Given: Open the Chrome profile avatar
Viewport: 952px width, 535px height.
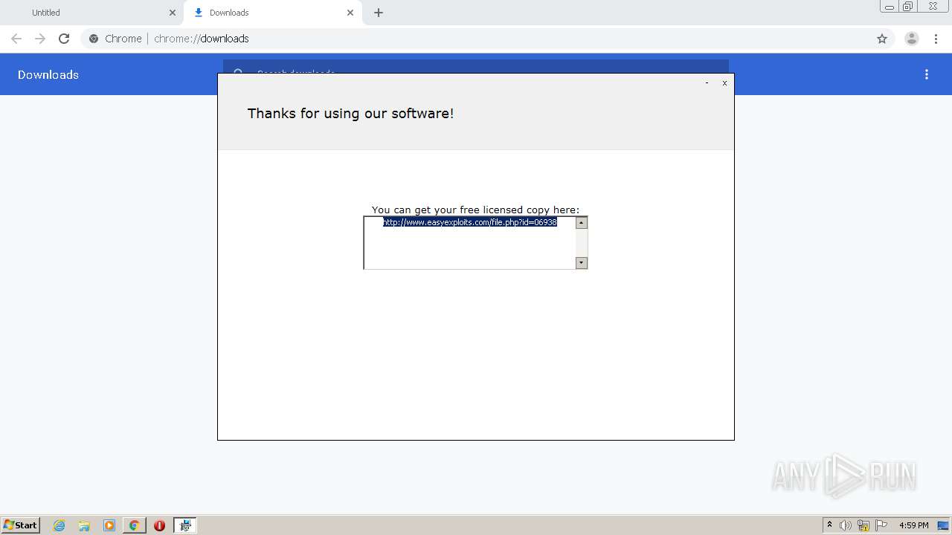Looking at the screenshot, I should (x=912, y=39).
